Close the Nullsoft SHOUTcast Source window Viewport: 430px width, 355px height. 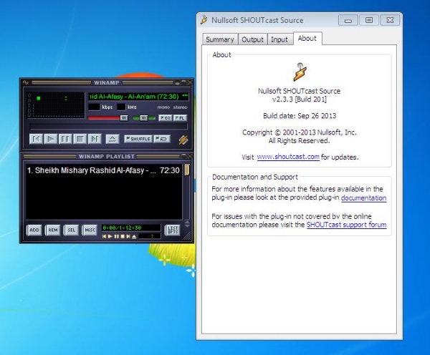click(390, 20)
